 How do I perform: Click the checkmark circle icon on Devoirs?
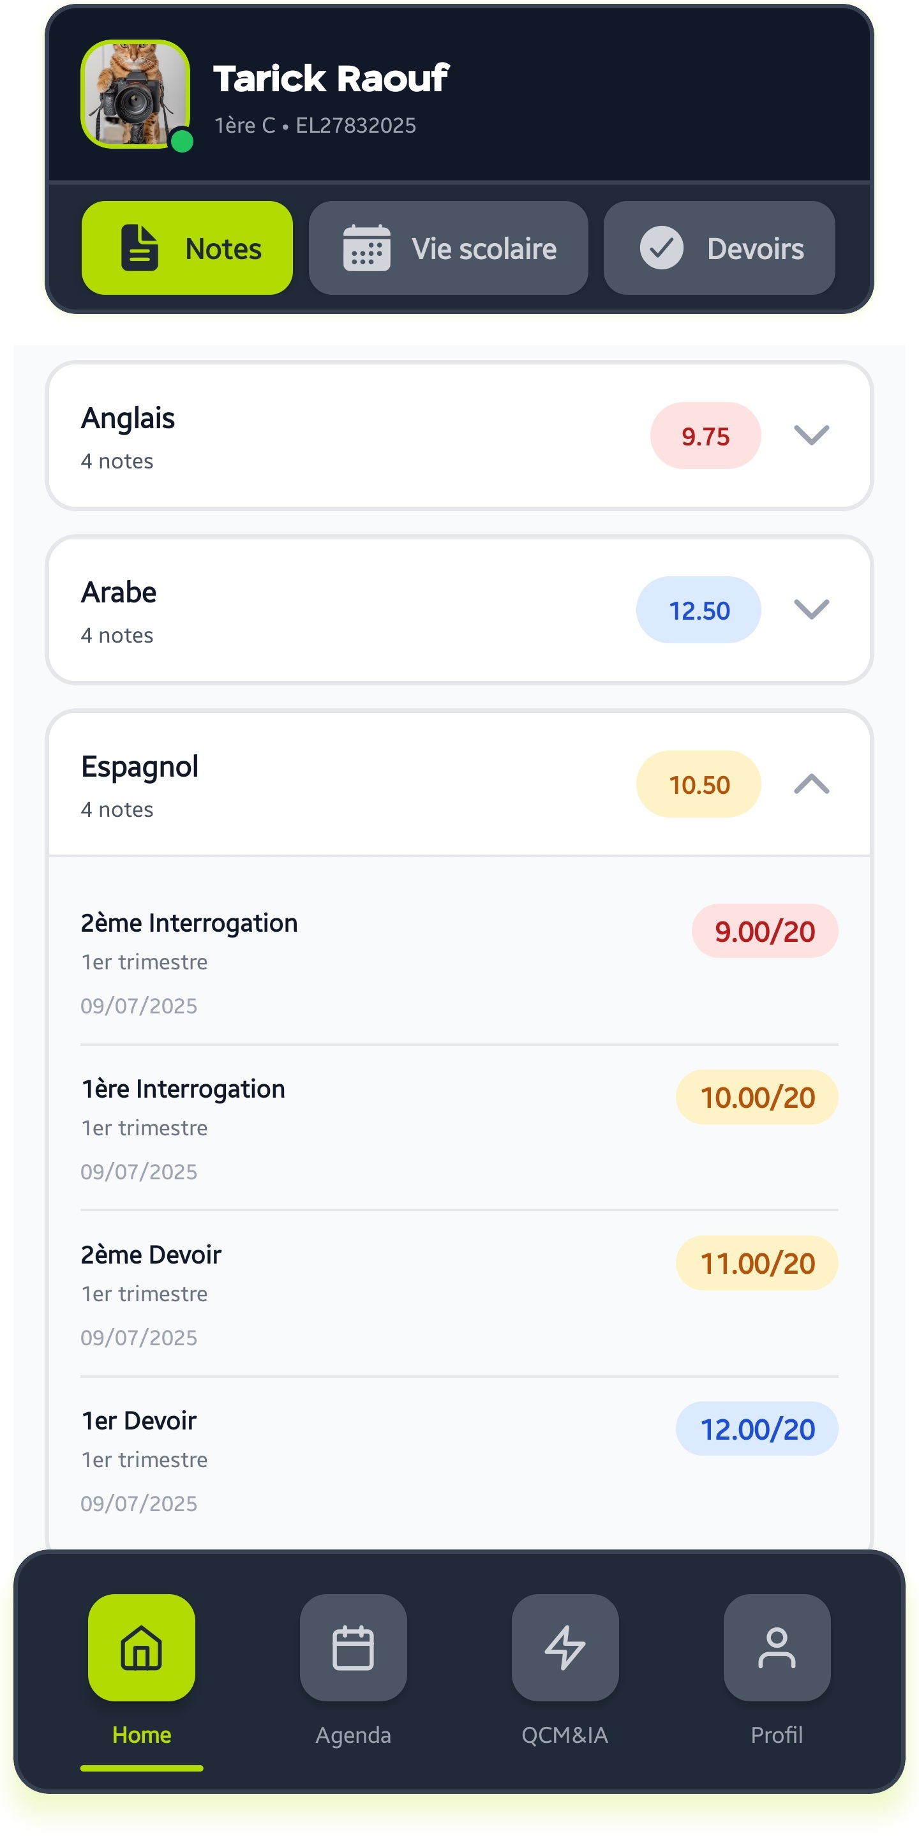click(661, 248)
